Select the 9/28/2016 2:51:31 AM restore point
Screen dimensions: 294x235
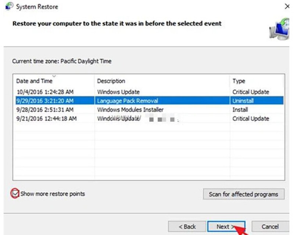point(150,110)
